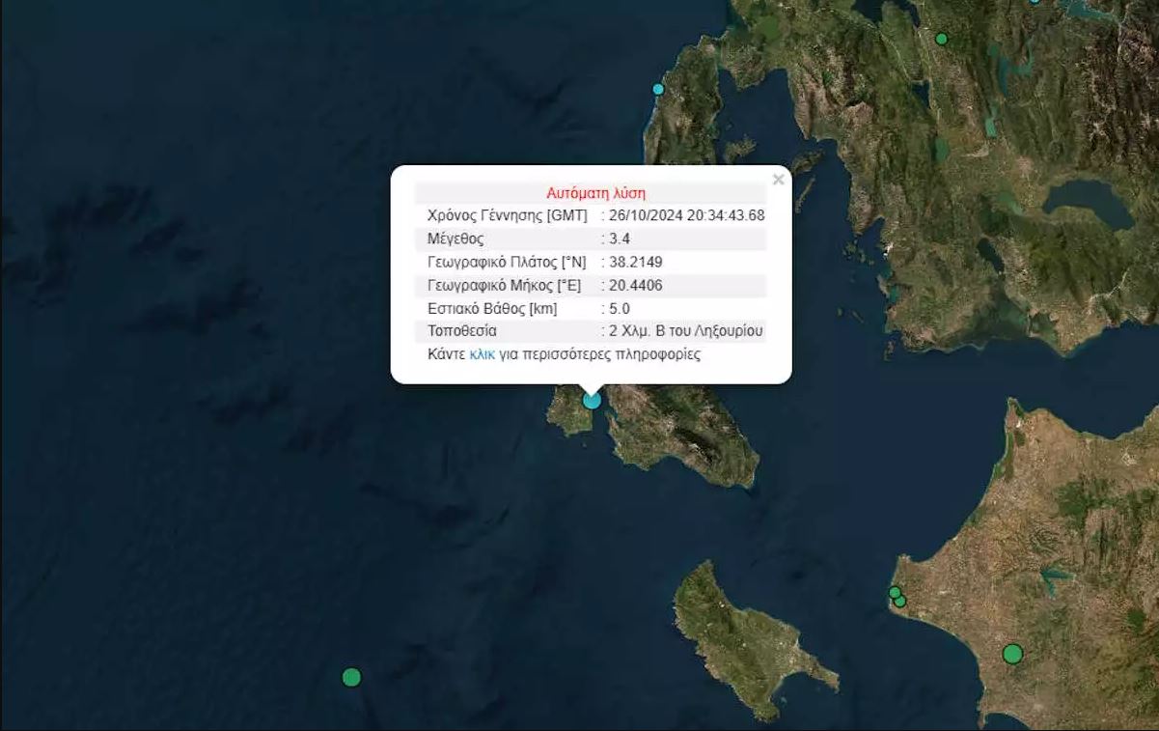Click the focal depth value 5.0

620,308
